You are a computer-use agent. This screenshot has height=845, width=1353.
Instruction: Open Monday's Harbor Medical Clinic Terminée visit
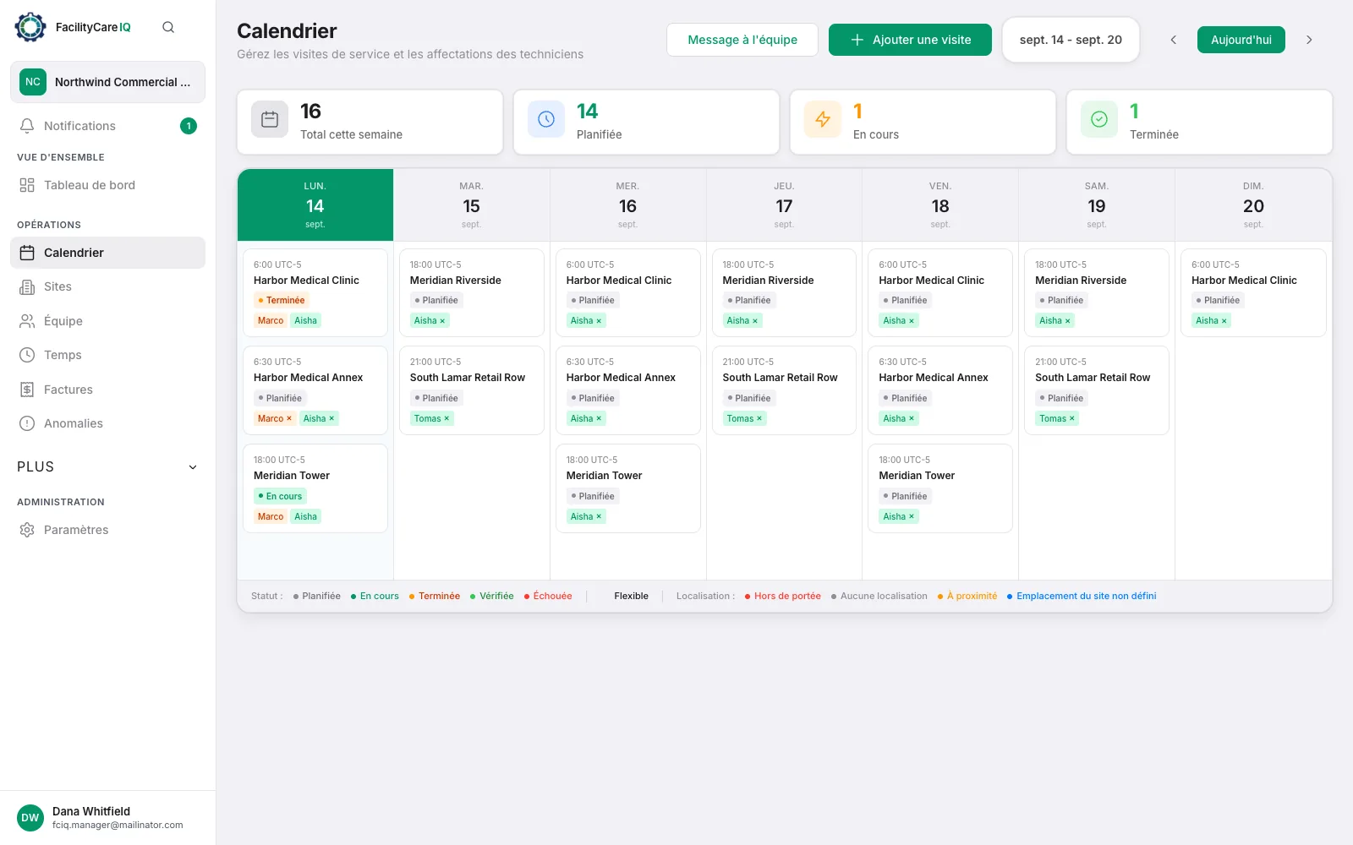click(x=315, y=292)
